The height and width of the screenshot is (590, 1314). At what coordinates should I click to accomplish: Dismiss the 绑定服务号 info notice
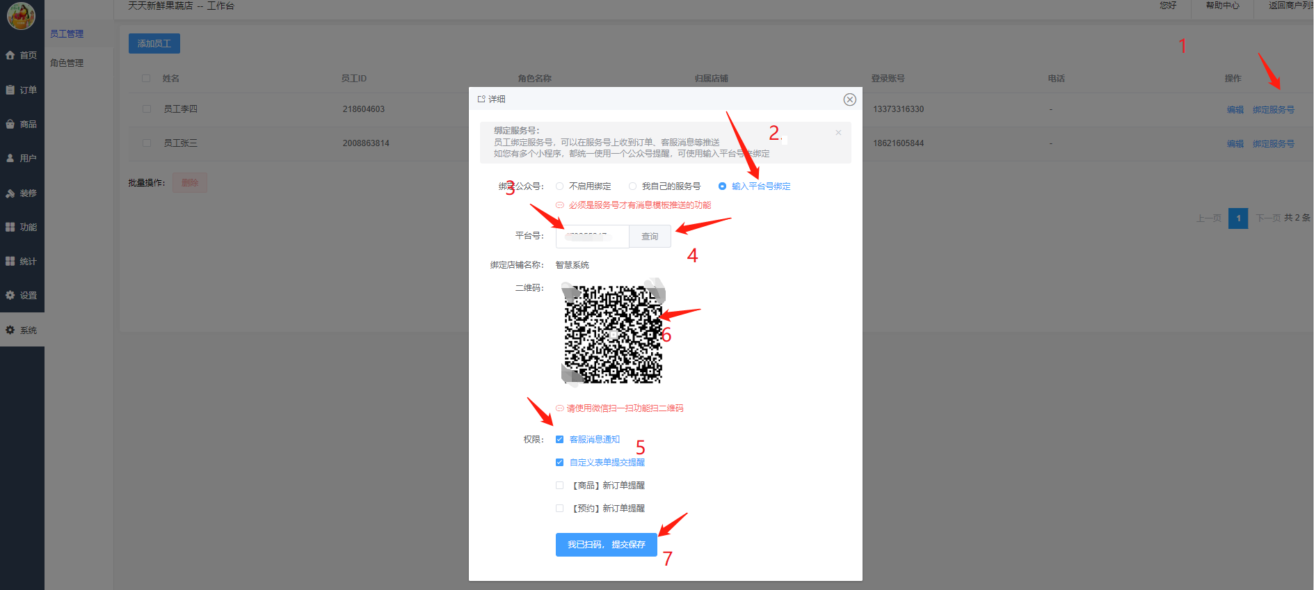pos(838,132)
